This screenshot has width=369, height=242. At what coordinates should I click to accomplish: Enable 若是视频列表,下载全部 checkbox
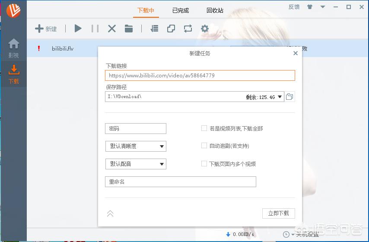204,128
